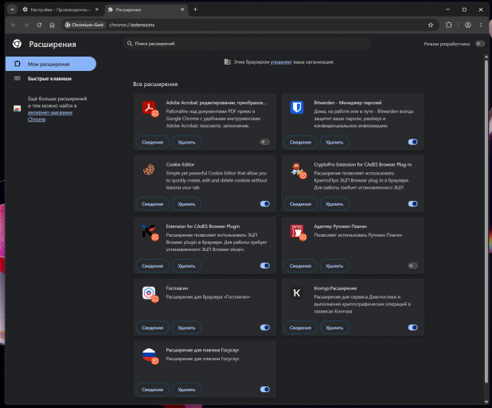The image size is (492, 408).
Task: Enable the Adobe Acrobat extension toggle
Action: coord(265,142)
